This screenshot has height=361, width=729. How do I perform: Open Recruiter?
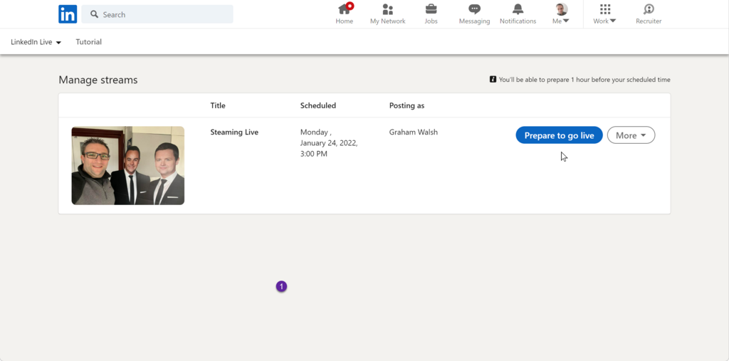649,14
